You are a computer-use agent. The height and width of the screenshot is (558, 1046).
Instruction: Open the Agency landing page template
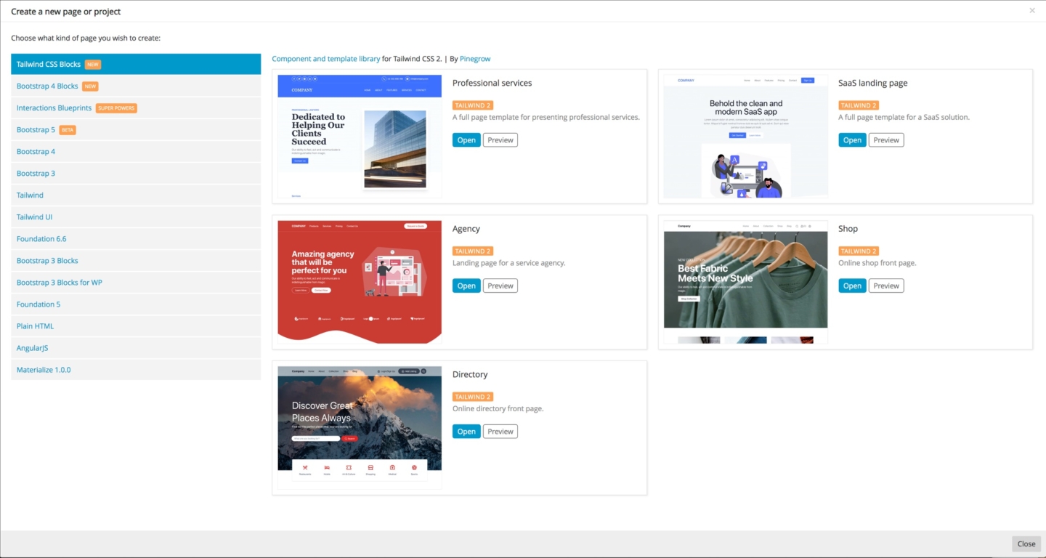[466, 285]
